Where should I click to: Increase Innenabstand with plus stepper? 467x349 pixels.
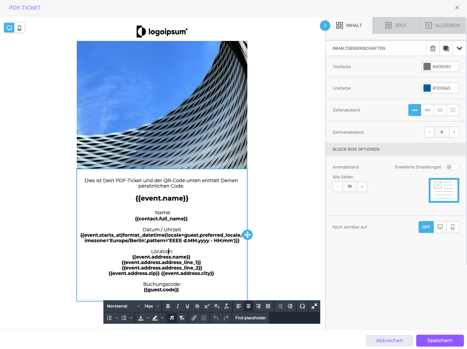click(x=362, y=187)
